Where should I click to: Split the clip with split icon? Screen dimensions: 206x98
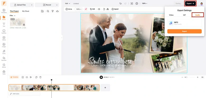(27, 77)
